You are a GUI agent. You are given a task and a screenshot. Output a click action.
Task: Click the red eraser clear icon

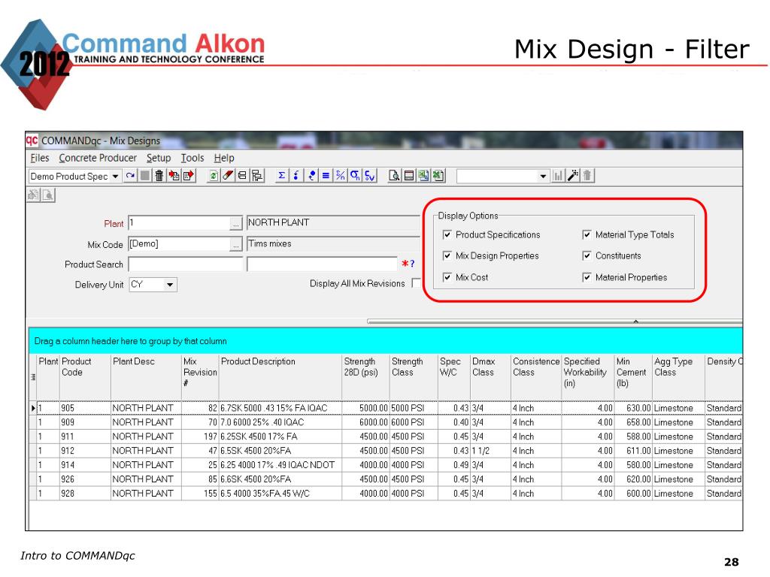(228, 176)
